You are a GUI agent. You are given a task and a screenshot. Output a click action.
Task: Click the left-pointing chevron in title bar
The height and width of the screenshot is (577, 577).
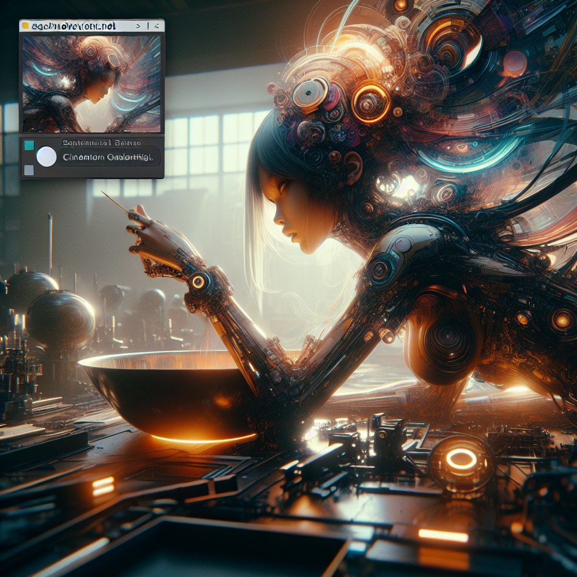pos(157,26)
